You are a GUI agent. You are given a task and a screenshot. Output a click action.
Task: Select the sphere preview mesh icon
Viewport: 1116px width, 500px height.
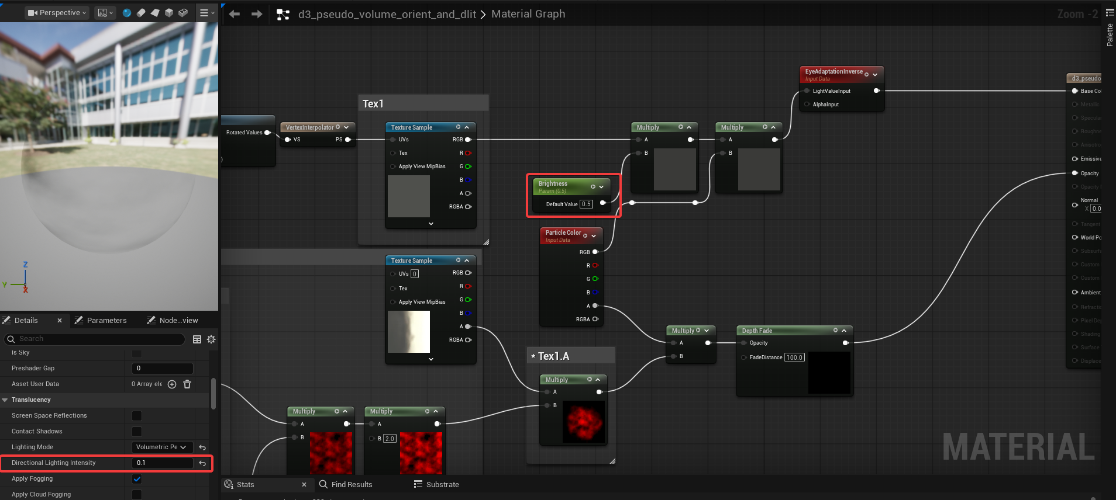[x=127, y=13]
